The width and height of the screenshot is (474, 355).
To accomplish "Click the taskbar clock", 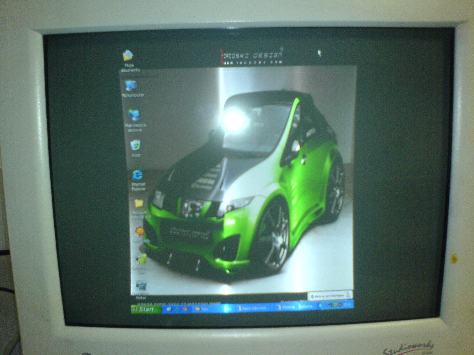I will pyautogui.click(x=347, y=305).
